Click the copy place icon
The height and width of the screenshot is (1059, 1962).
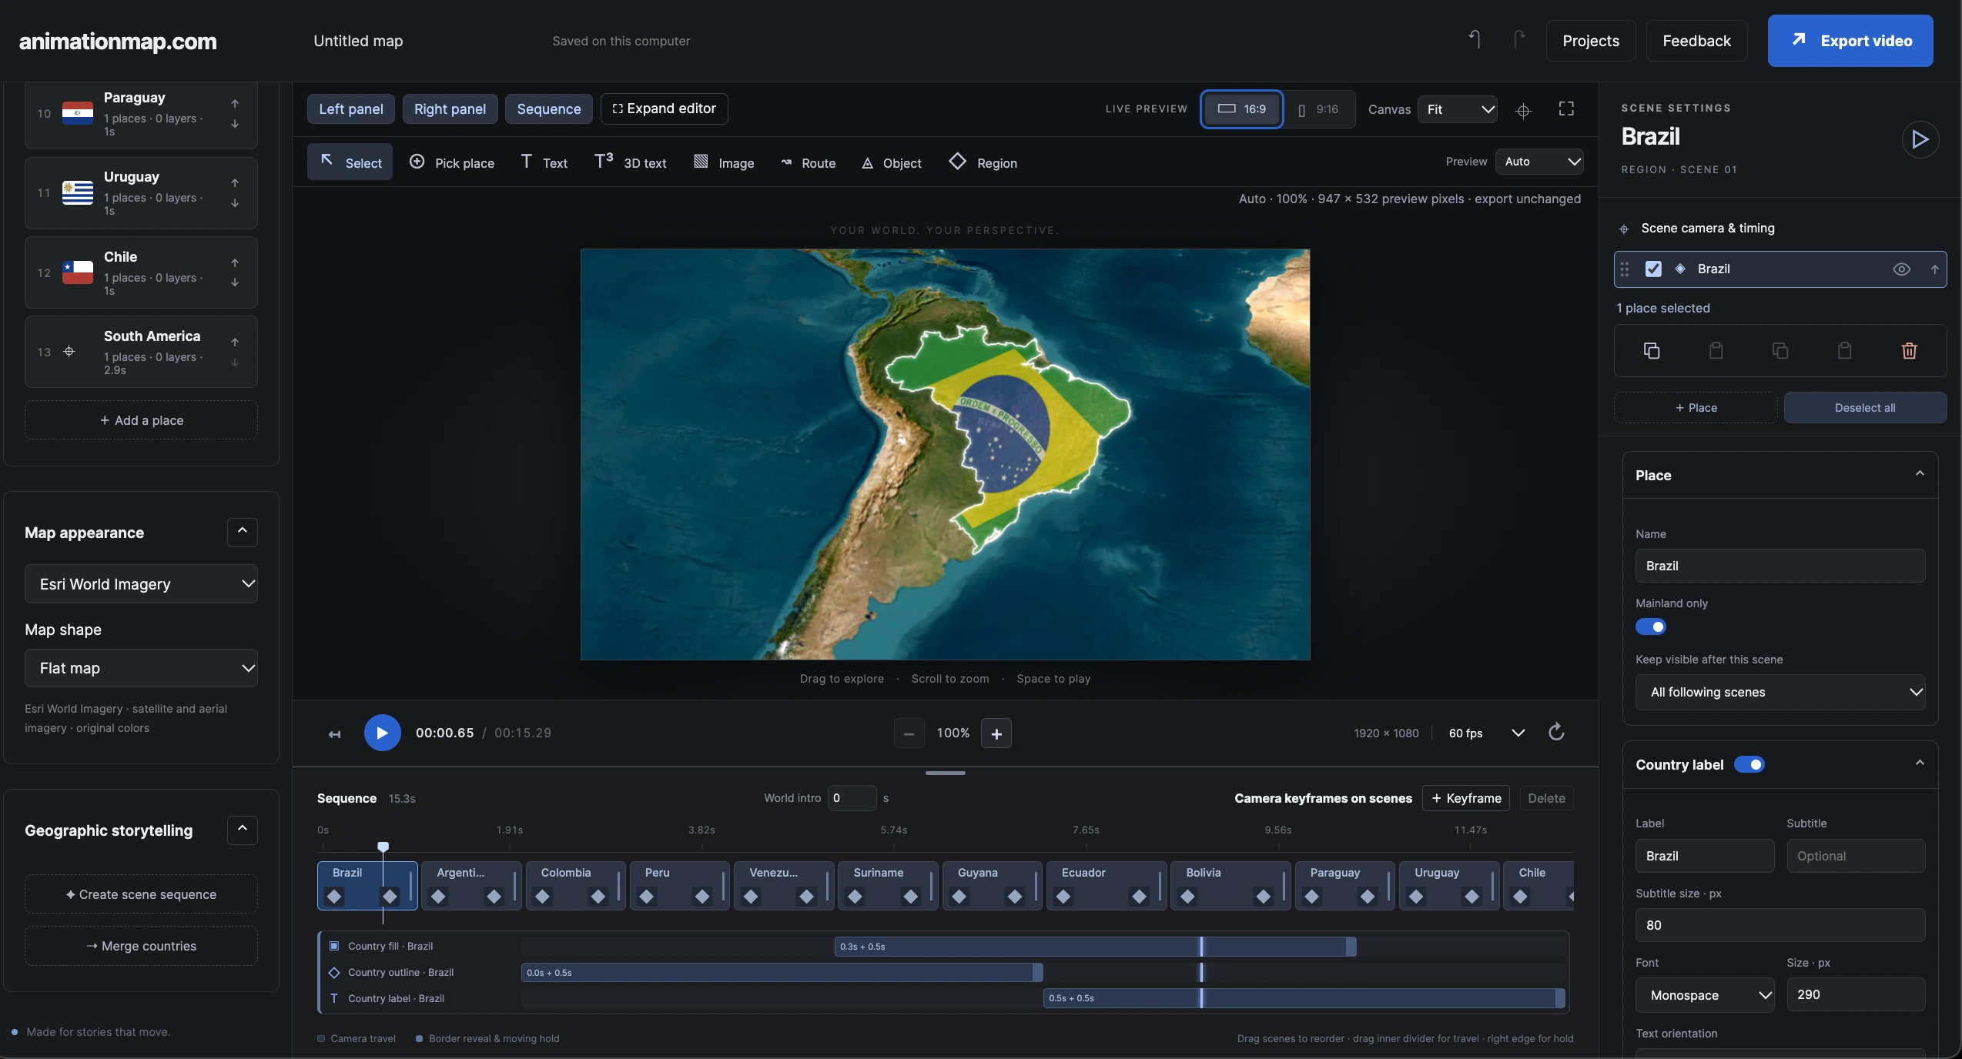click(x=1651, y=351)
